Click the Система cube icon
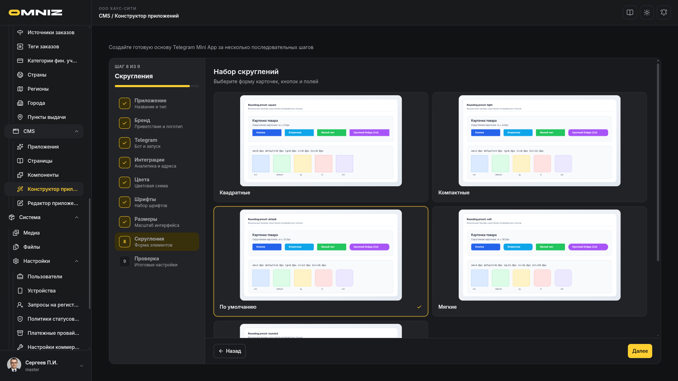 (x=12, y=217)
